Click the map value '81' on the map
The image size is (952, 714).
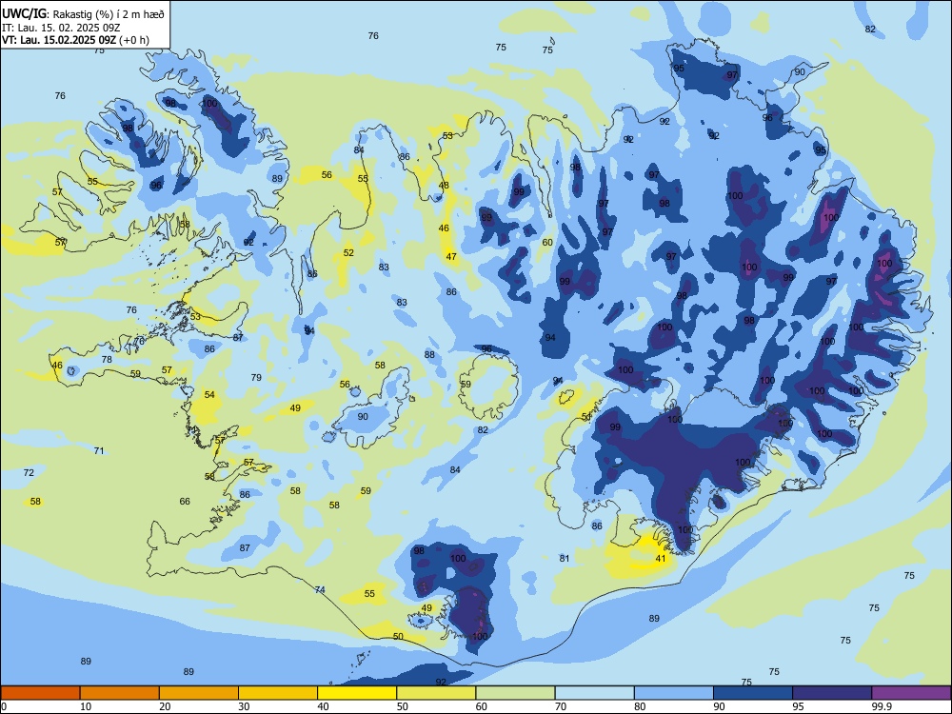565,559
